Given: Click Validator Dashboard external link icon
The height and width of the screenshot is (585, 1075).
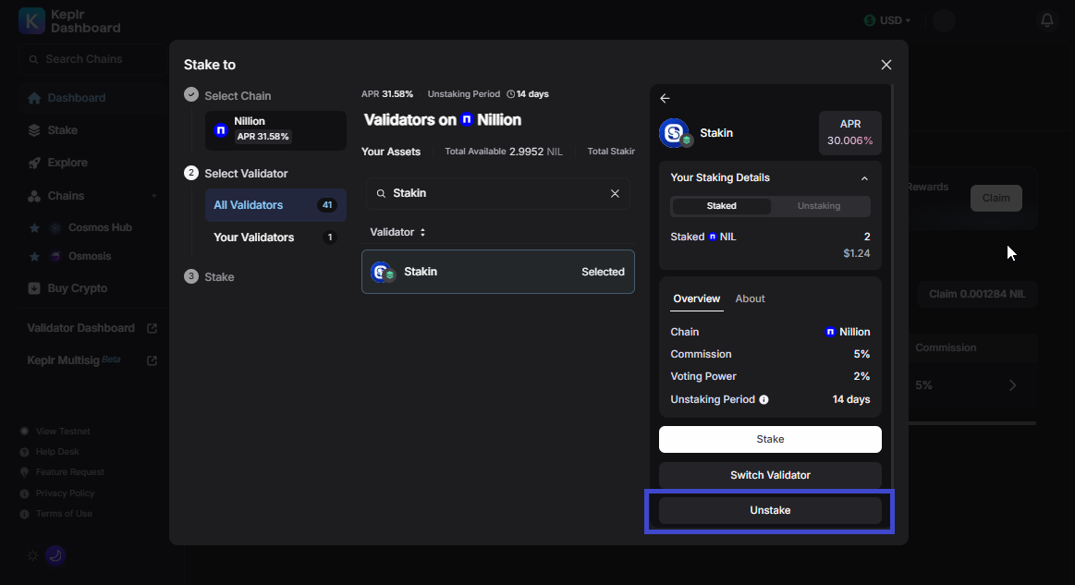Looking at the screenshot, I should 153,328.
